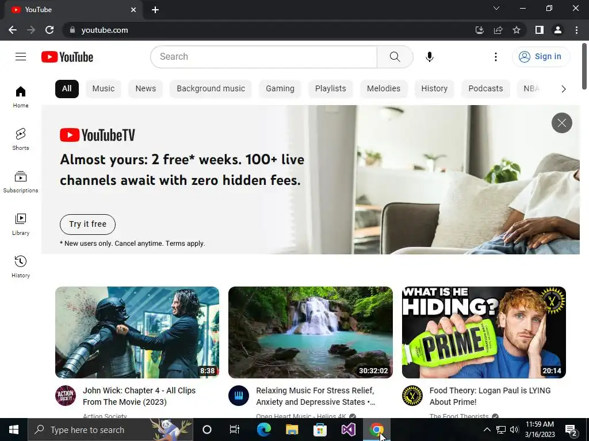
Task: Click the page vertical scrollbar
Action: click(584, 67)
